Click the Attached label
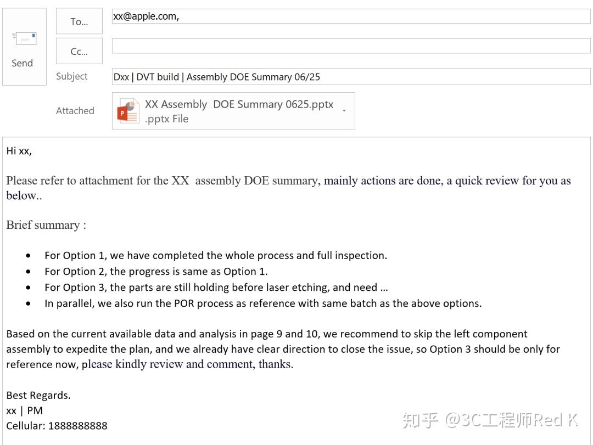 tap(75, 111)
